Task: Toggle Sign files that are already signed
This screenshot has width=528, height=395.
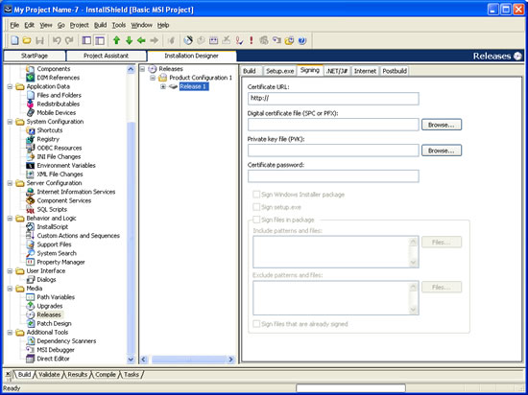Action: [x=256, y=324]
